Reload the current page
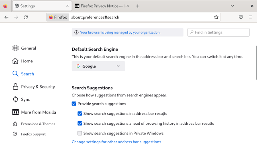Image resolution: width=257 pixels, height=144 pixels. click(26, 17)
